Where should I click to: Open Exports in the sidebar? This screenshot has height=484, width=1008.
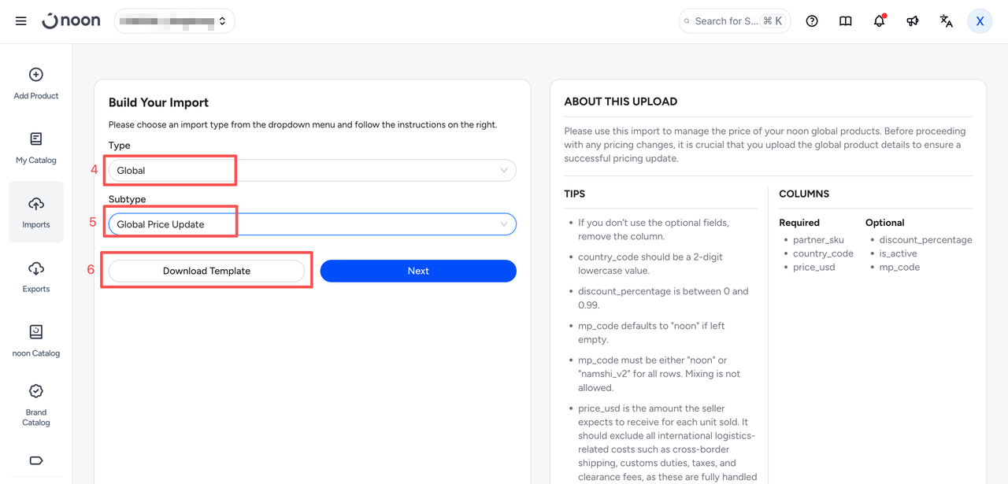pyautogui.click(x=36, y=277)
